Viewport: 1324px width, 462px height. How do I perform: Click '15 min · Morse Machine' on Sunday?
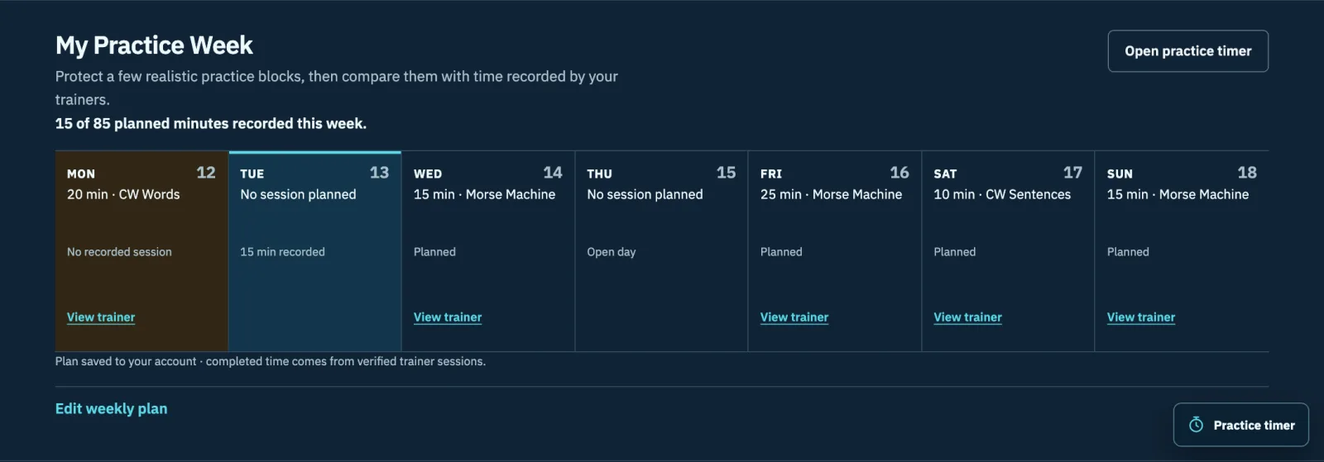pos(1178,194)
